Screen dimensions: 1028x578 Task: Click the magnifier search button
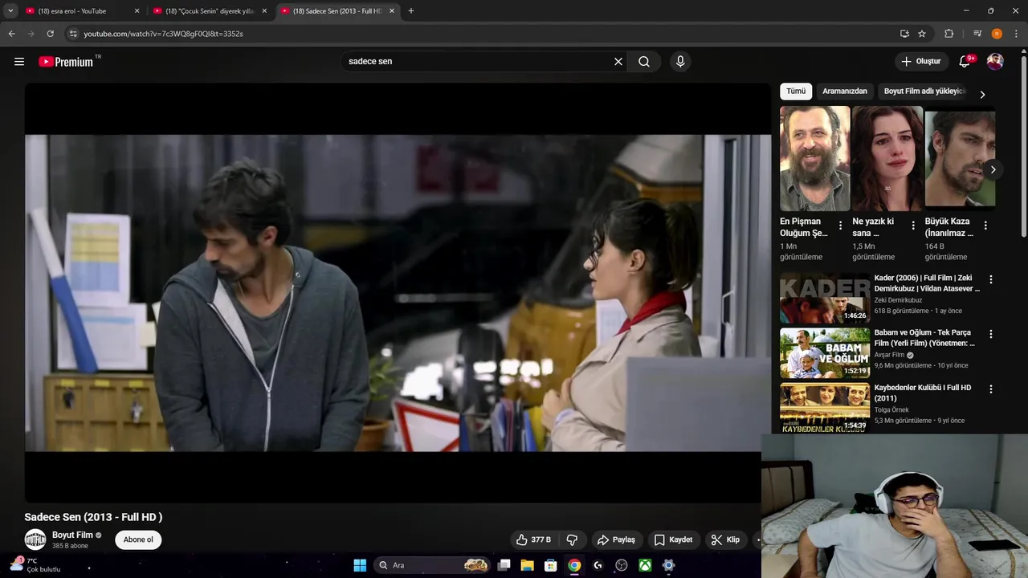coord(644,62)
